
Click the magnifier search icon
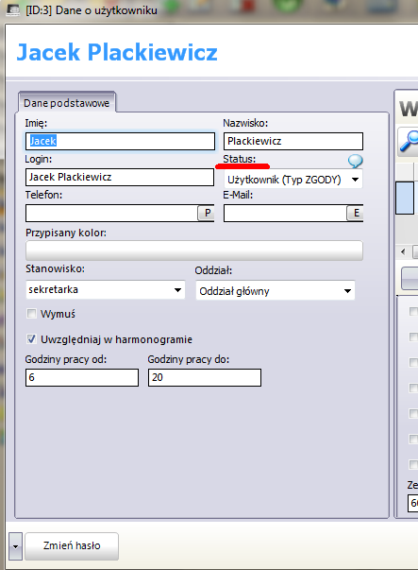point(409,142)
